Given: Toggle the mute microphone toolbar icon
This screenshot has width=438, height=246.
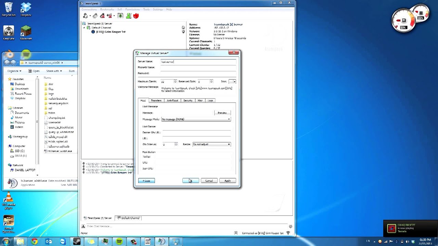Looking at the screenshot, I should (102, 16).
